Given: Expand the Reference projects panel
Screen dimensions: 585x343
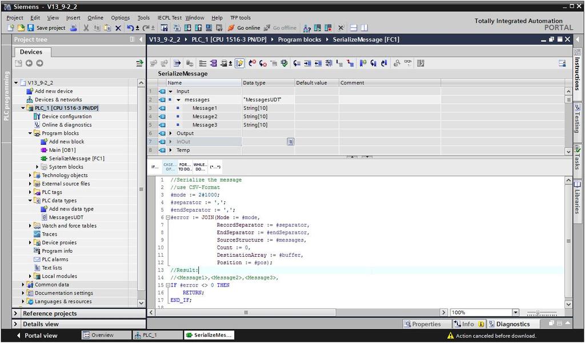Looking at the screenshot, I should [x=15, y=313].
